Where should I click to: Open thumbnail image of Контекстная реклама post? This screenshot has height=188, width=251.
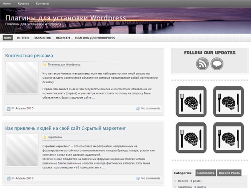(22, 78)
